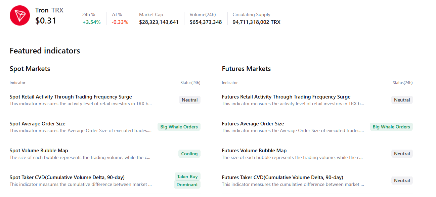Image resolution: width=436 pixels, height=197 pixels.
Task: Click the Tron TRX coin name
Action: [49, 10]
